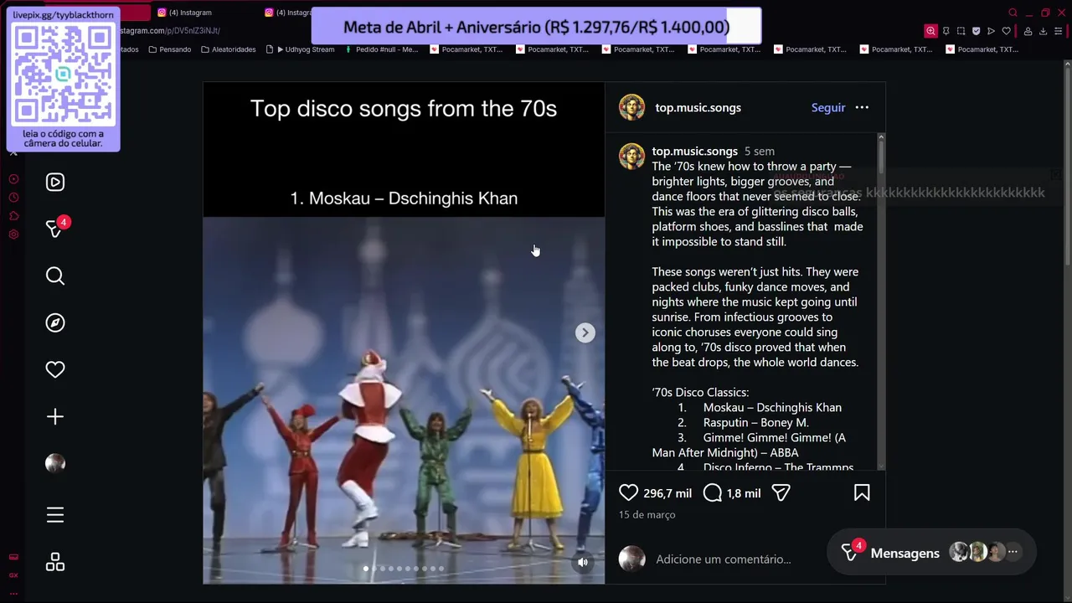The height and width of the screenshot is (603, 1072).
Task: Open the hamburger More menu icon
Action: coord(55,515)
